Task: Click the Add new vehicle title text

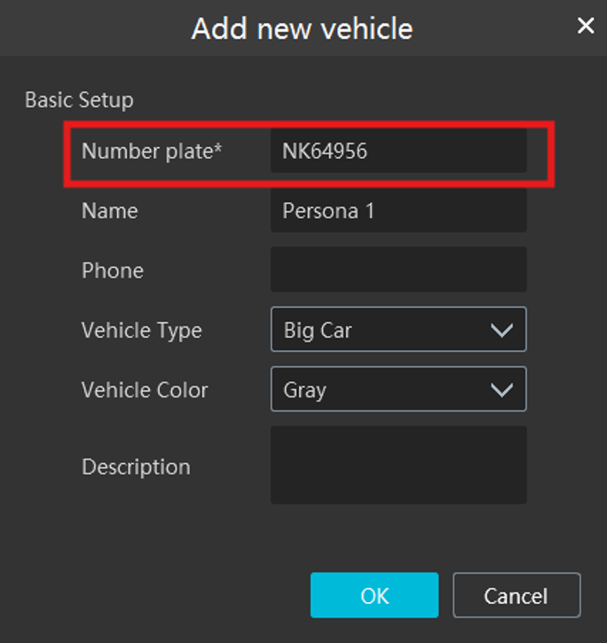Action: (302, 28)
